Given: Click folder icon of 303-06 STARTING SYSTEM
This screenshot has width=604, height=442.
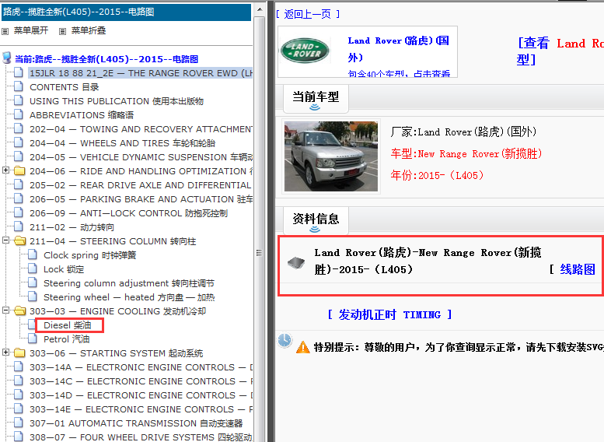Looking at the screenshot, I should [19, 353].
